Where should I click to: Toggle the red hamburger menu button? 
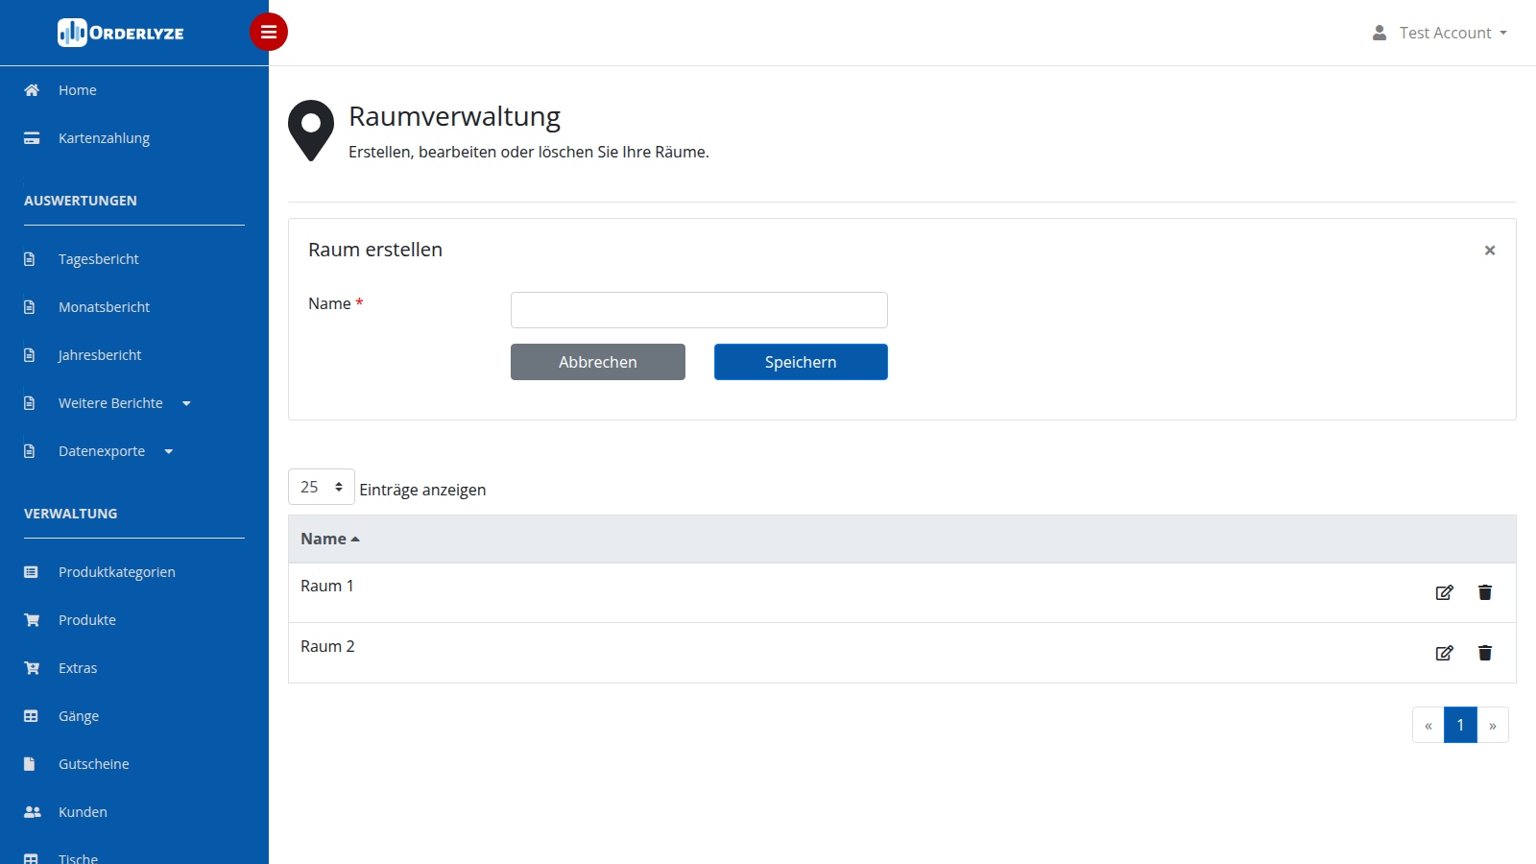click(x=269, y=32)
